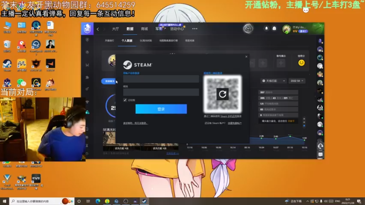Screen dimensions: 365x205
Task: Click the crossed swords icon in sidebar
Action: pos(87,65)
